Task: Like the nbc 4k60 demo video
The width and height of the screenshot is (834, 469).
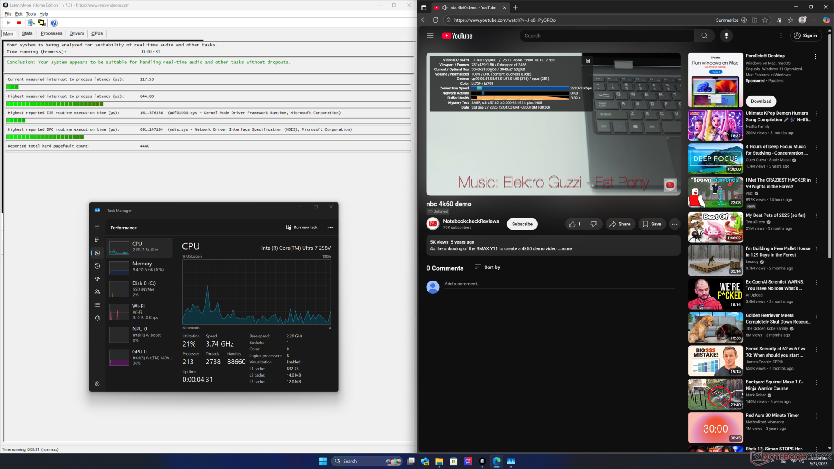Action: pos(575,224)
